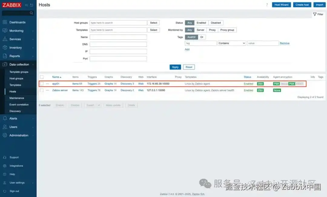Click the Alerts bell icon
This screenshot has width=327, height=197.
pyautogui.click(x=5, y=118)
